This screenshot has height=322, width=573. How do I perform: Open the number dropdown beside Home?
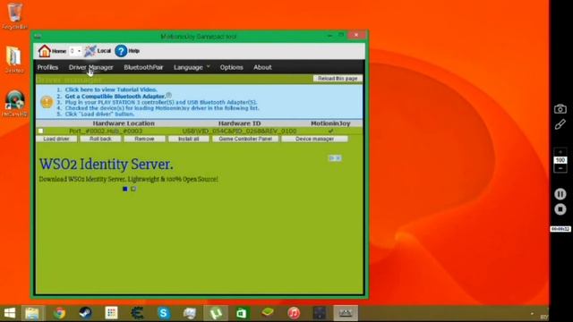(x=75, y=51)
